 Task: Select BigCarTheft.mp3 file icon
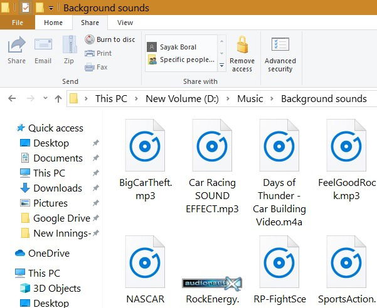(146, 145)
